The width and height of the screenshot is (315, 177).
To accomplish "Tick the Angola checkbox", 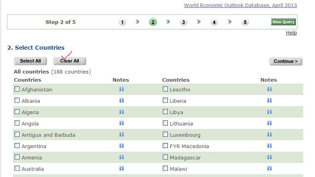I will [17, 123].
